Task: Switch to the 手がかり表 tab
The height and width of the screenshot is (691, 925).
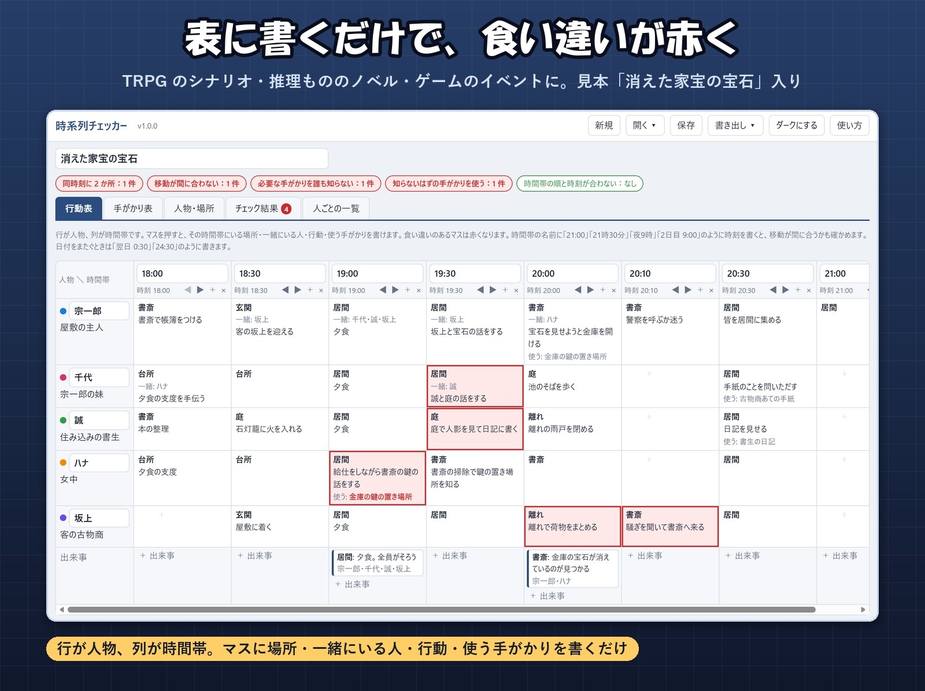Action: [133, 209]
